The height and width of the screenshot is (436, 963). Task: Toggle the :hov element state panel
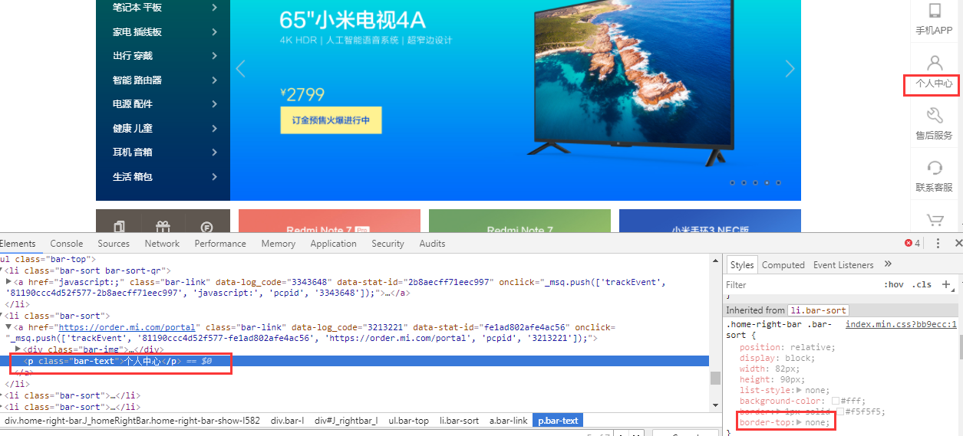tap(894, 284)
